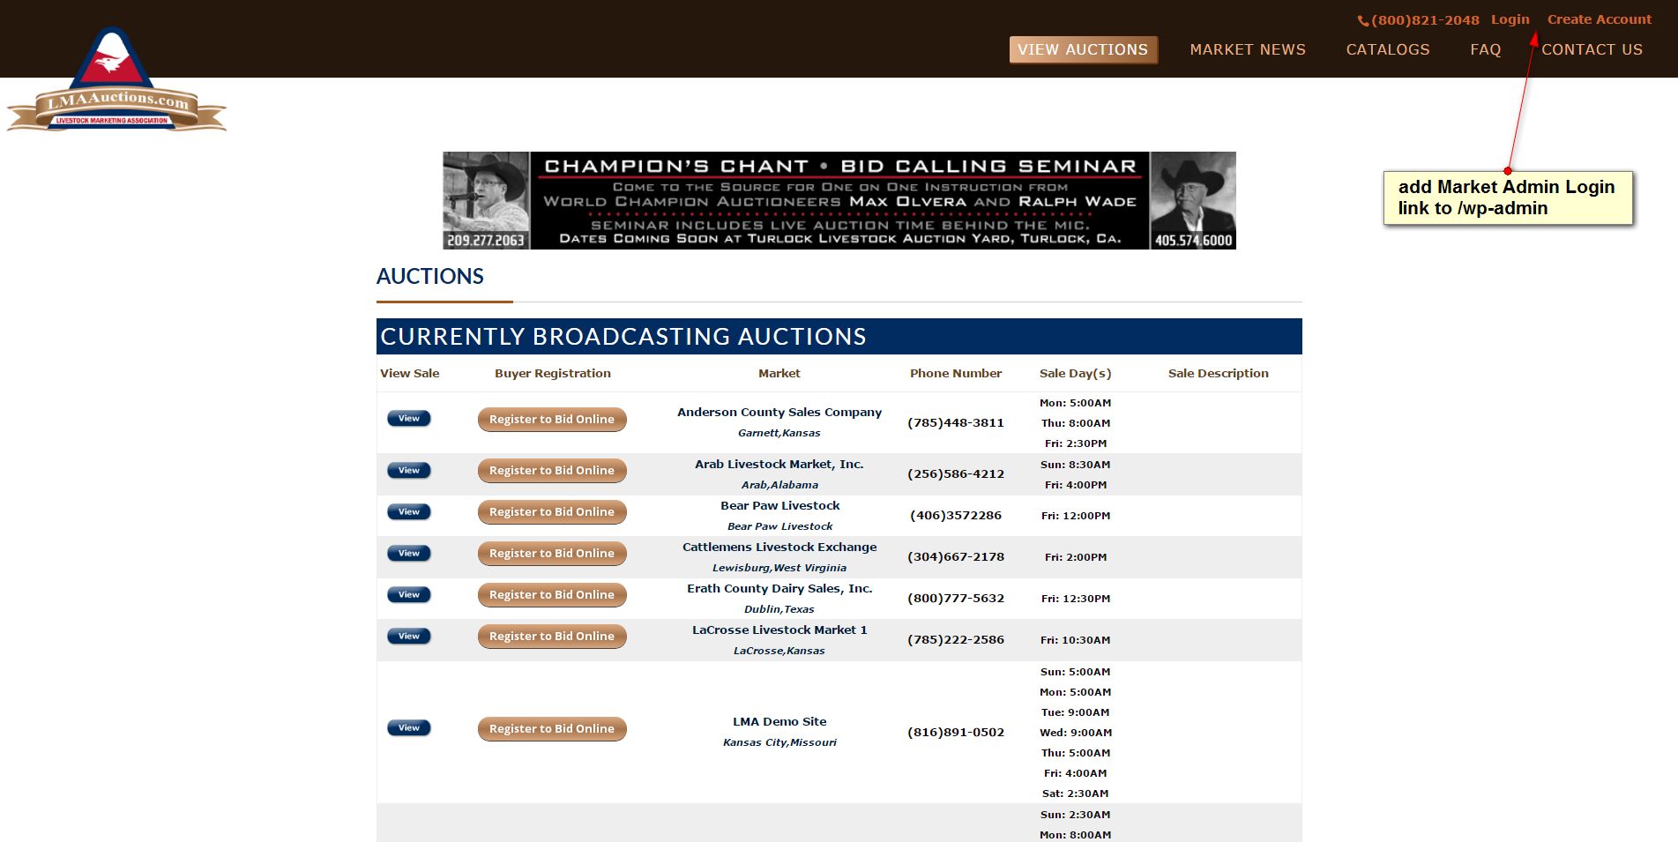Click the Sun: 8:30AM sale time
The height and width of the screenshot is (842, 1678).
click(x=1076, y=465)
